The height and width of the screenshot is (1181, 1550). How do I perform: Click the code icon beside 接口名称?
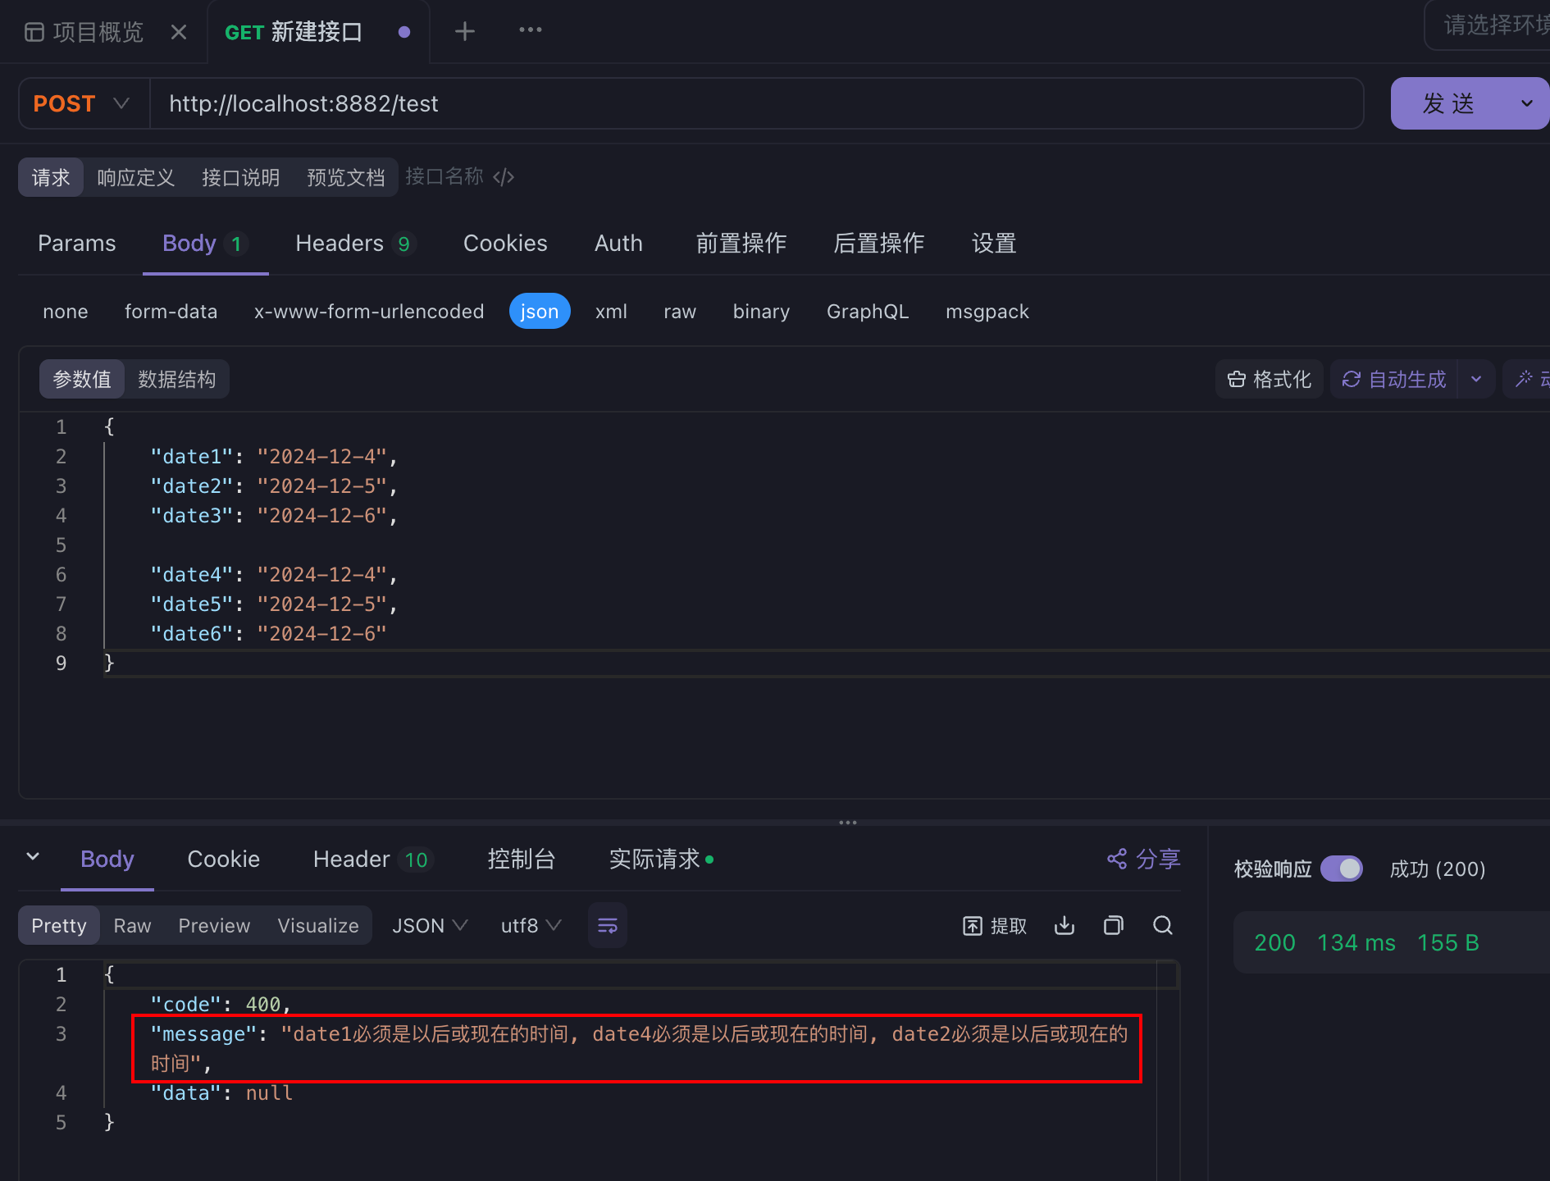click(x=504, y=176)
